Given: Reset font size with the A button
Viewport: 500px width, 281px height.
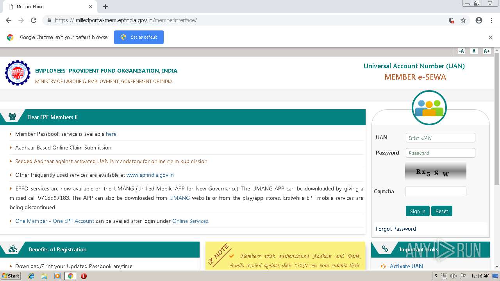Looking at the screenshot, I should tap(474, 51).
